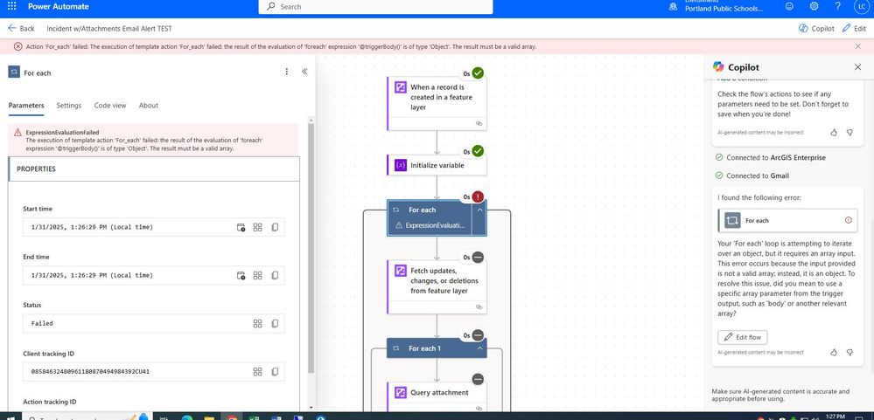Copy the Status value Failed
Screen dimensions: 874x420
pyautogui.click(x=275, y=323)
